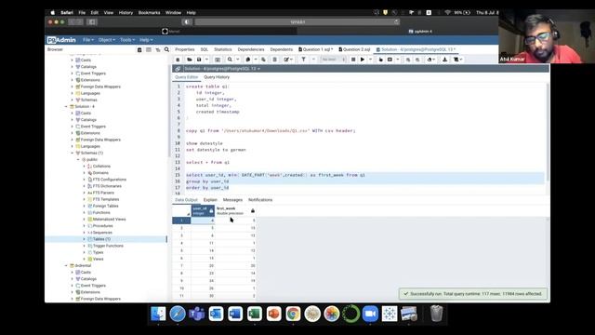
Task: Open Microsoft Teams from the Dock
Action: 196,314
